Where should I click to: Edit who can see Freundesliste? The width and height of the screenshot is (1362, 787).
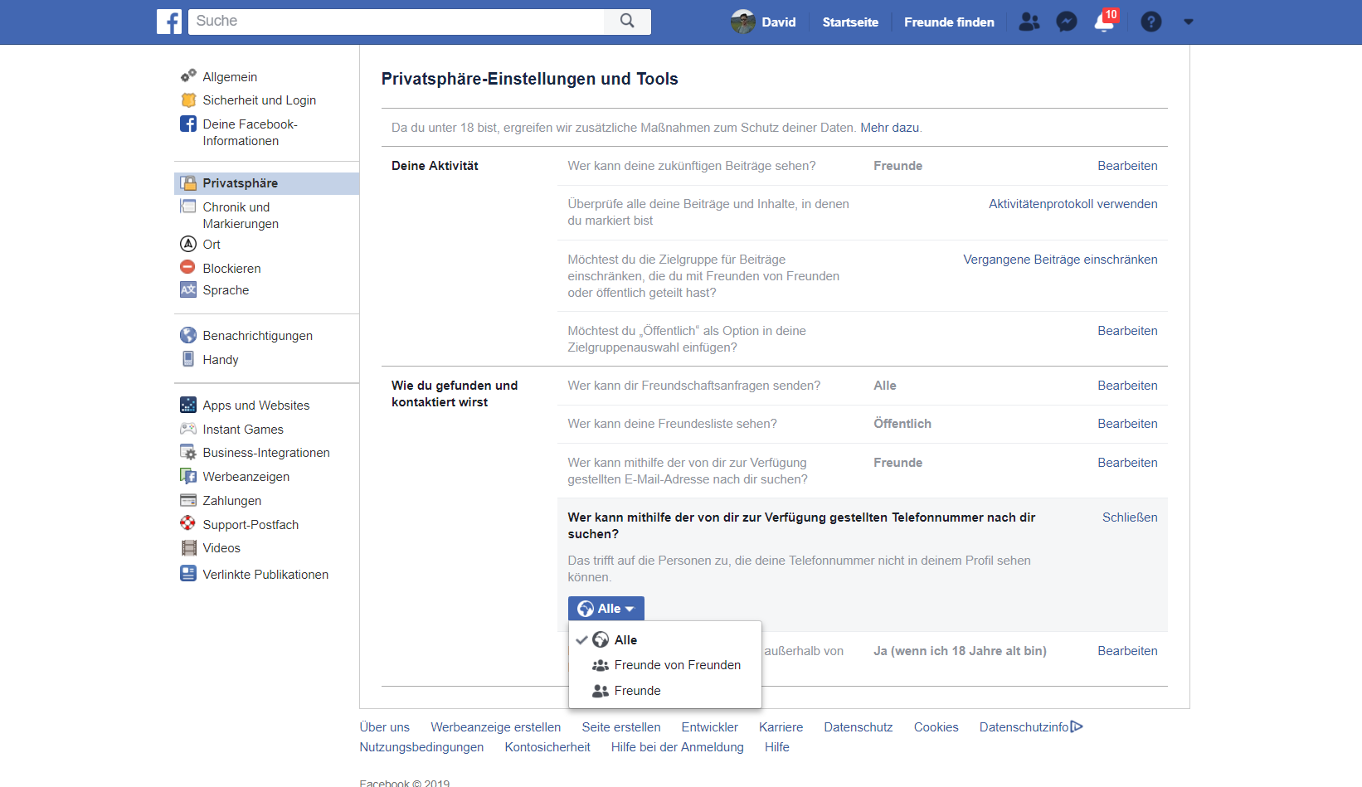[1127, 424]
